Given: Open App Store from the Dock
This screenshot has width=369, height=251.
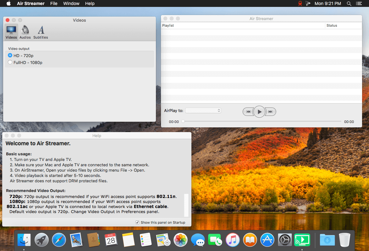Looking at the screenshot, I should [x=267, y=240].
